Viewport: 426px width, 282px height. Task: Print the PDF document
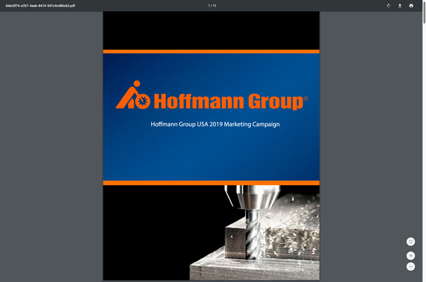tap(411, 6)
